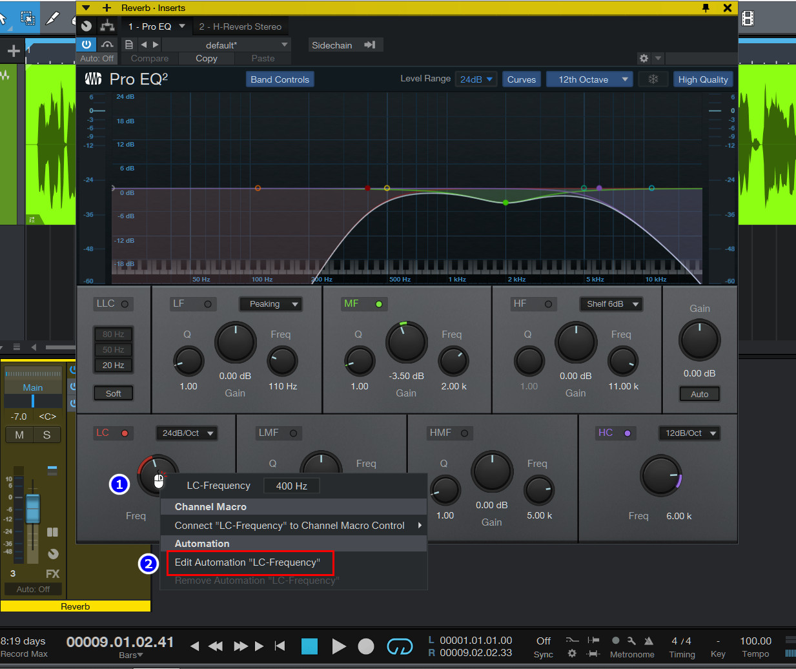Click the record button in transport
This screenshot has width=796, height=669.
pos(366,646)
